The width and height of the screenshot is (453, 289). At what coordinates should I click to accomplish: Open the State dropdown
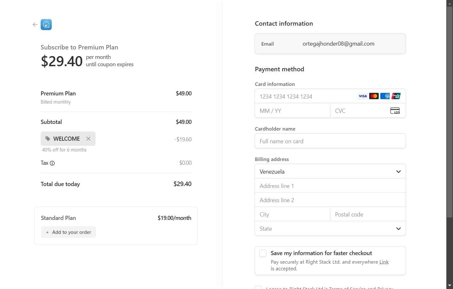click(x=330, y=228)
